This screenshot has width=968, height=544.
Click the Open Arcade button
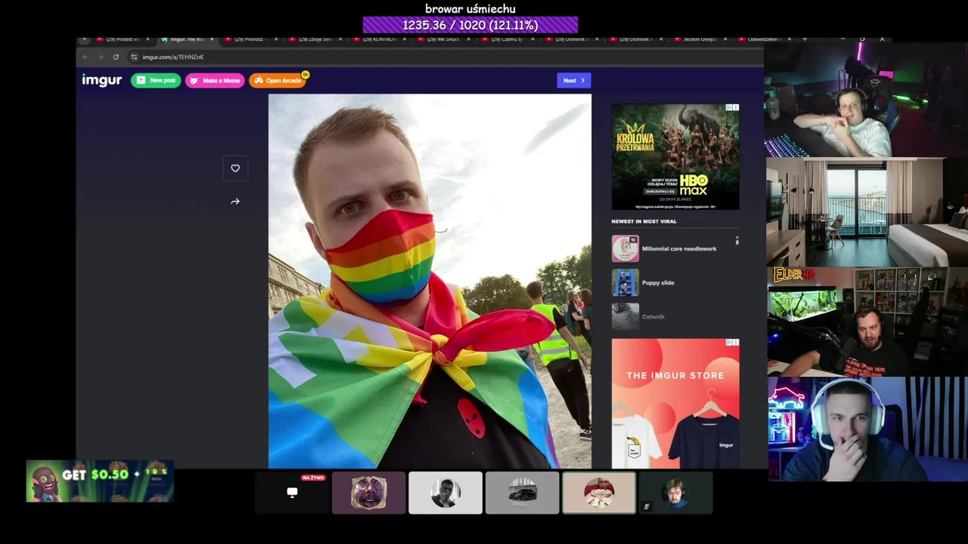pos(278,80)
